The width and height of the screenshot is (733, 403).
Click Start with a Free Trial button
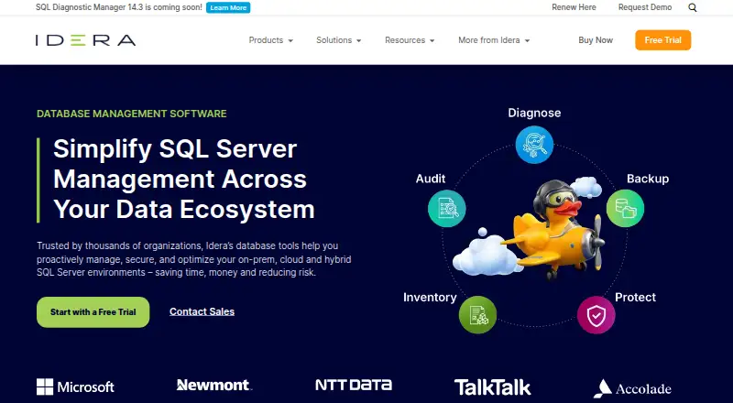click(93, 311)
